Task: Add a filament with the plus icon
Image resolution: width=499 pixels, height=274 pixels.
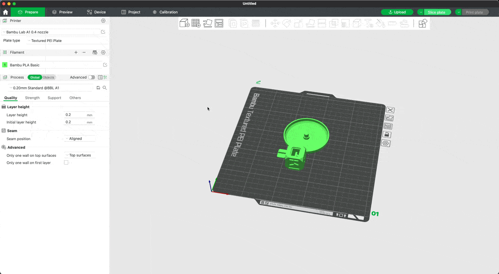Action: click(76, 52)
